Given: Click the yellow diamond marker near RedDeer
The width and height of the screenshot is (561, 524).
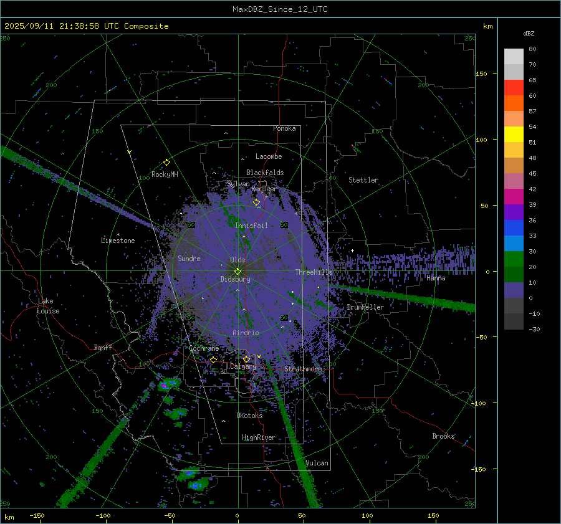Looking at the screenshot, I should (256, 202).
